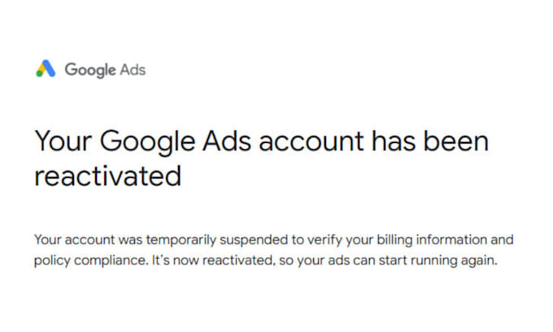This screenshot has height=332, width=553.
Task: Click the Google Ads triangle logo icon
Action: (46, 69)
